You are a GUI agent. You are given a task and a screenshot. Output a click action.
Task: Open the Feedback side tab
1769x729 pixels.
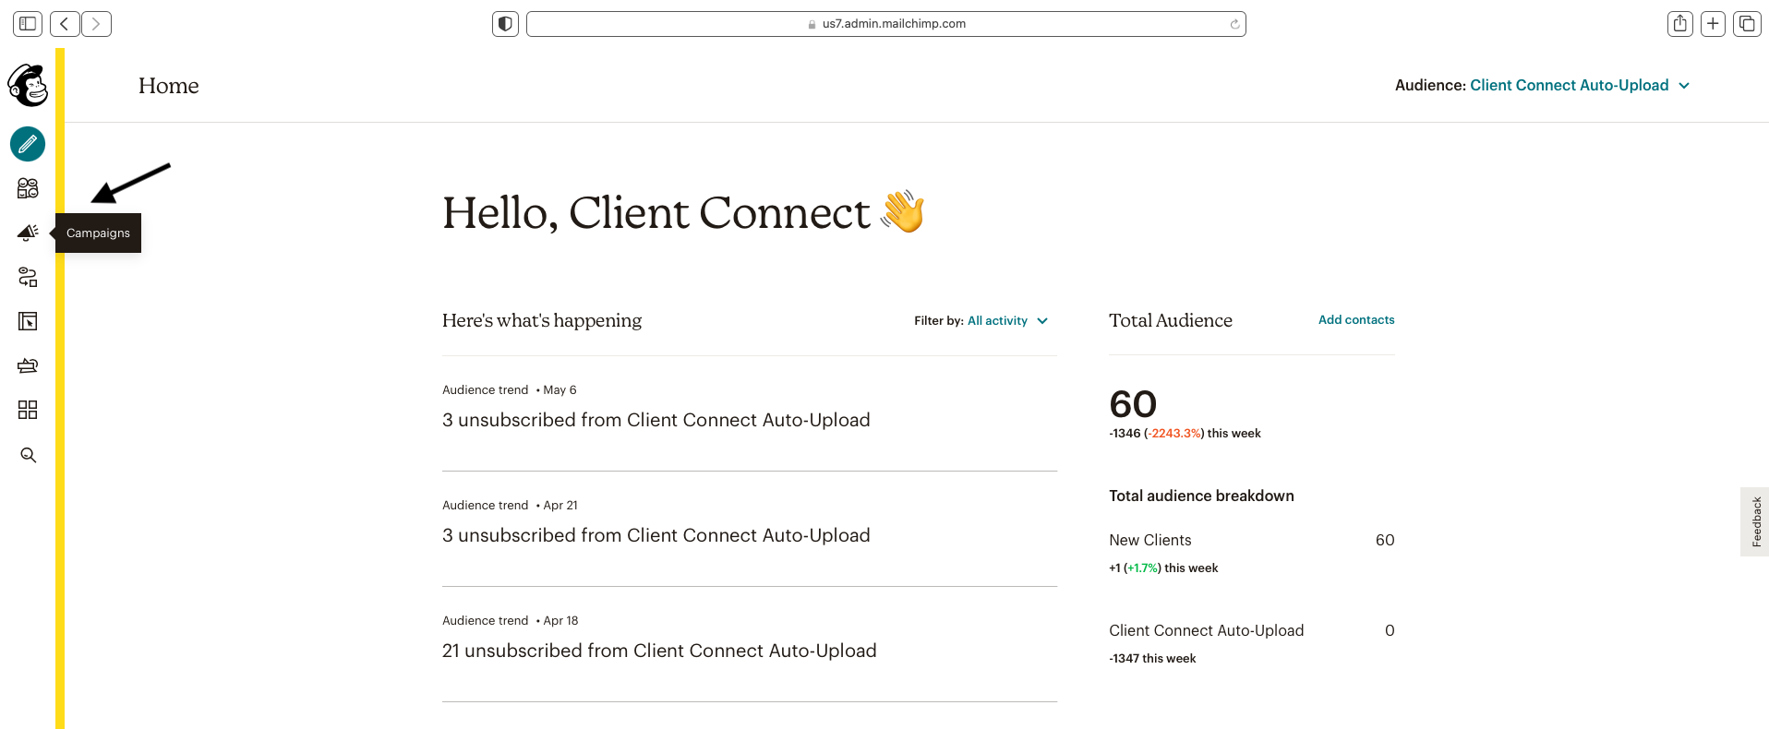[1755, 521]
